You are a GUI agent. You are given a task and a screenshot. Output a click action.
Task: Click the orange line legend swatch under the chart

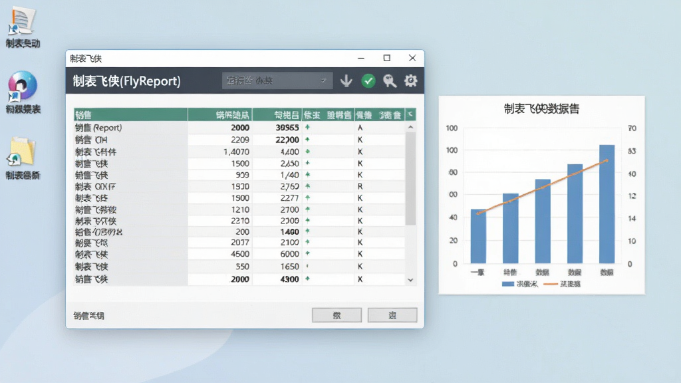[550, 284]
